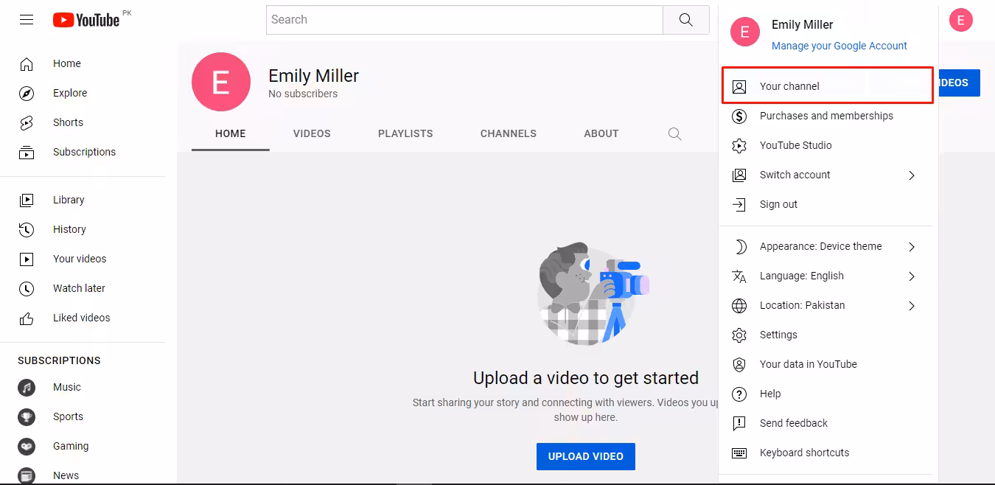Click the History clock icon
995x485 pixels.
27,229
